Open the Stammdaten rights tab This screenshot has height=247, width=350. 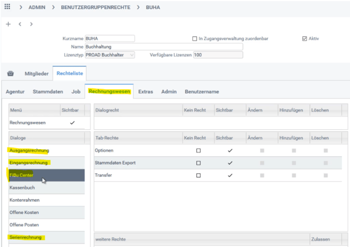pos(48,91)
